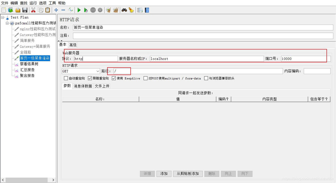
Task: Check the 与浏览器兼容的头 checkbox
Action: (x=206, y=78)
